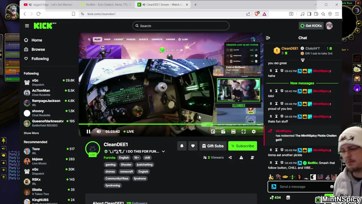
Task: Open xQc Dispatch channel in Following
Action: point(49,82)
